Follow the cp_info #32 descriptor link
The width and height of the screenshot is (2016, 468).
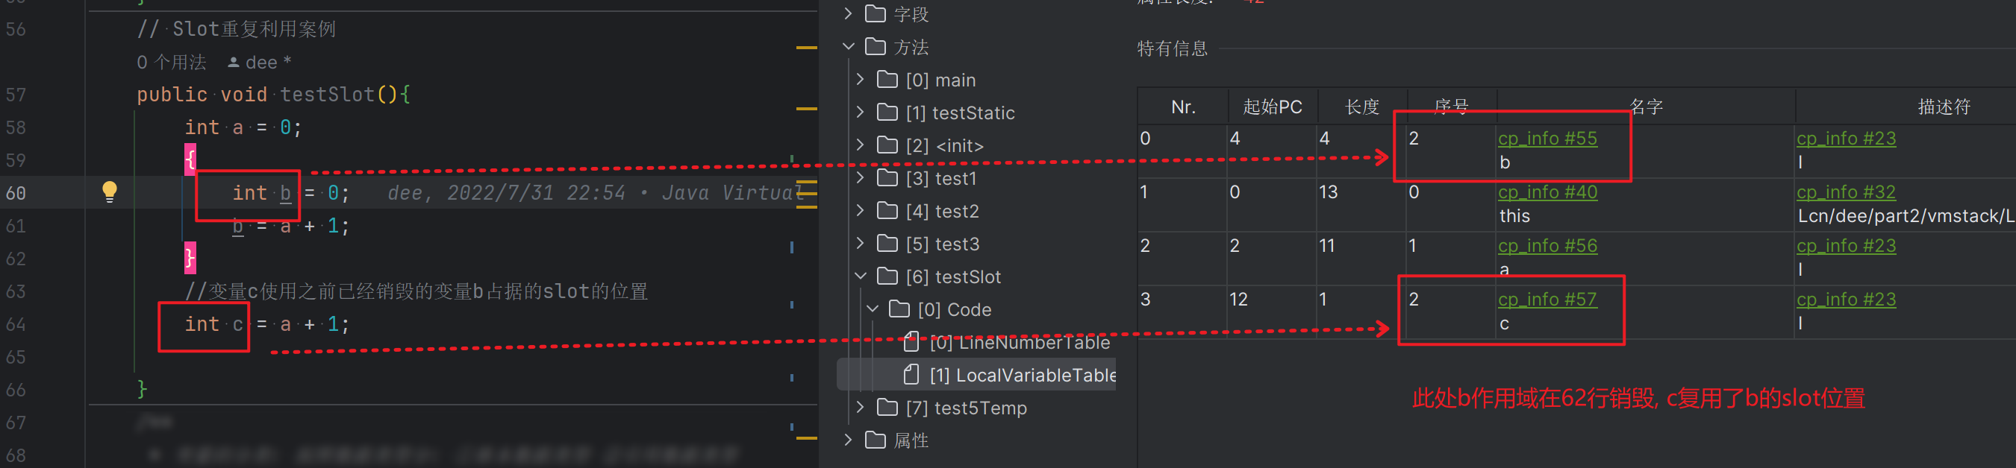click(1845, 192)
